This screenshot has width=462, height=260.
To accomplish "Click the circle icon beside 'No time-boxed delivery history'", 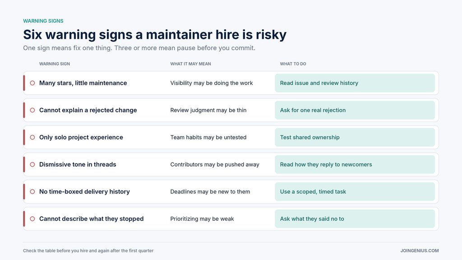I will click(32, 191).
